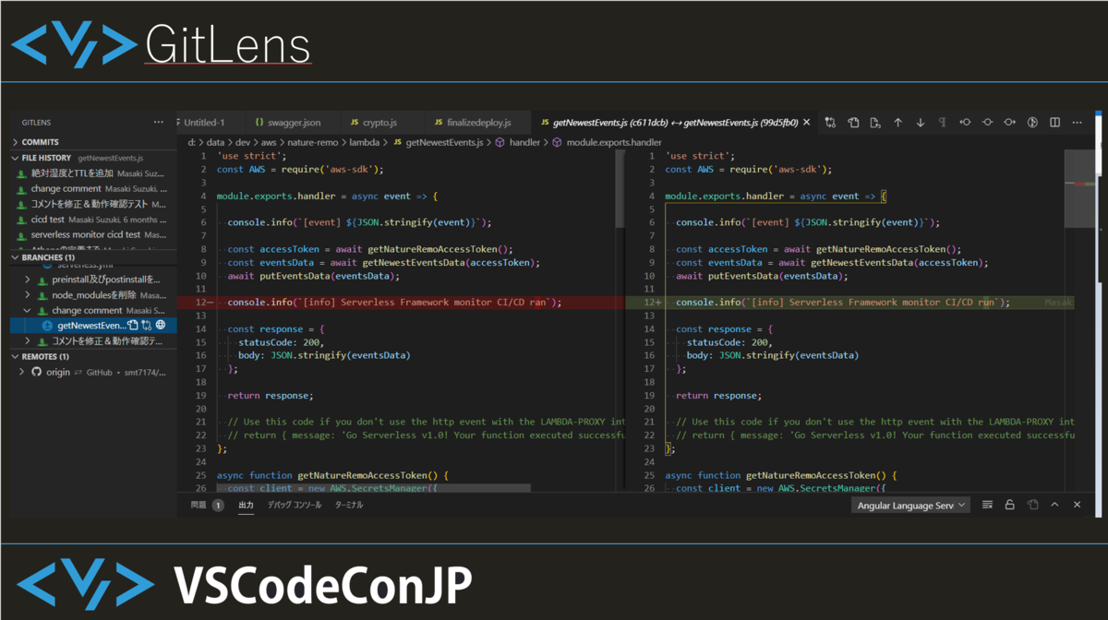The image size is (1108, 620).
Task: Split editor right icon
Action: point(1054,122)
